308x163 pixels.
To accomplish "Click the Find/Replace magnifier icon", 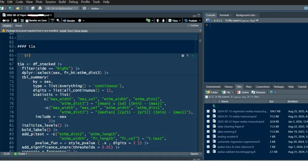I will (58, 20).
